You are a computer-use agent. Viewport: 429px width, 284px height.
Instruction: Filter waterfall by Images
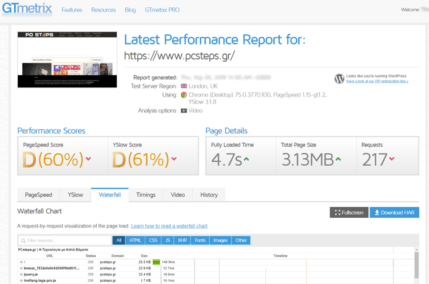[x=221, y=240]
